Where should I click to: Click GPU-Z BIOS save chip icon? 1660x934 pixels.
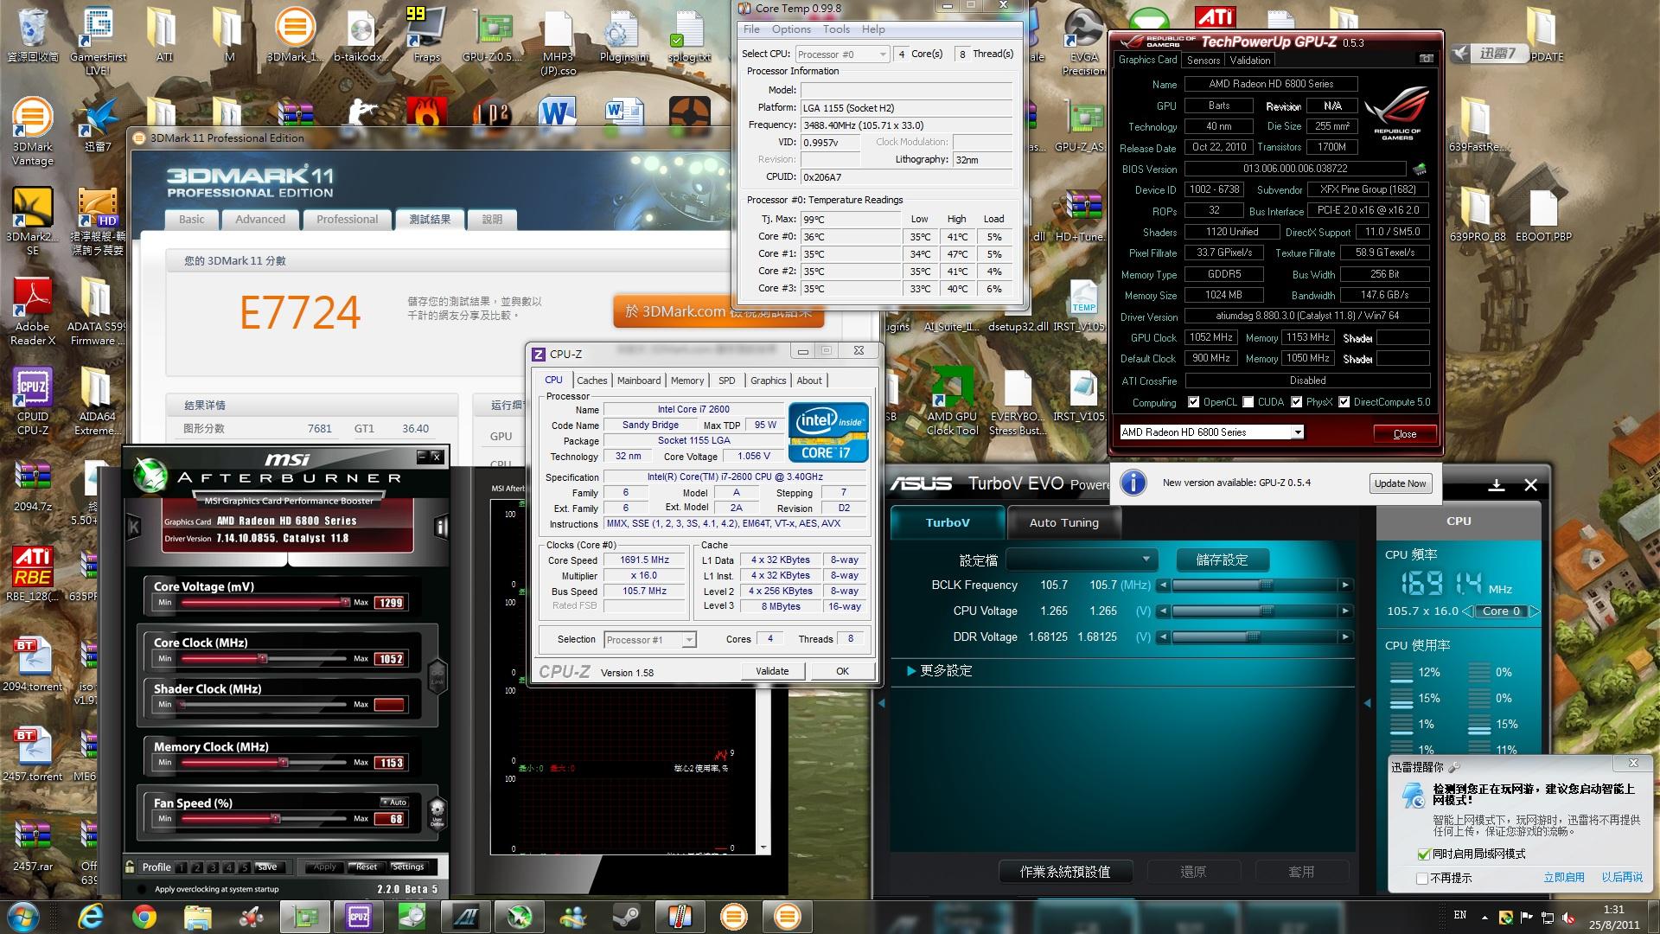(1419, 169)
